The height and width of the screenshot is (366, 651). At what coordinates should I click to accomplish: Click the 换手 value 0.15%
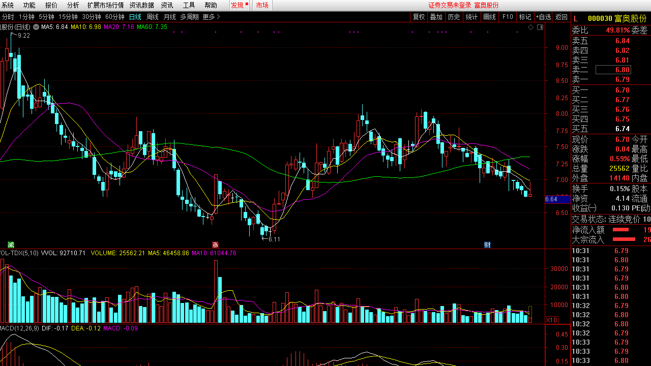click(619, 189)
